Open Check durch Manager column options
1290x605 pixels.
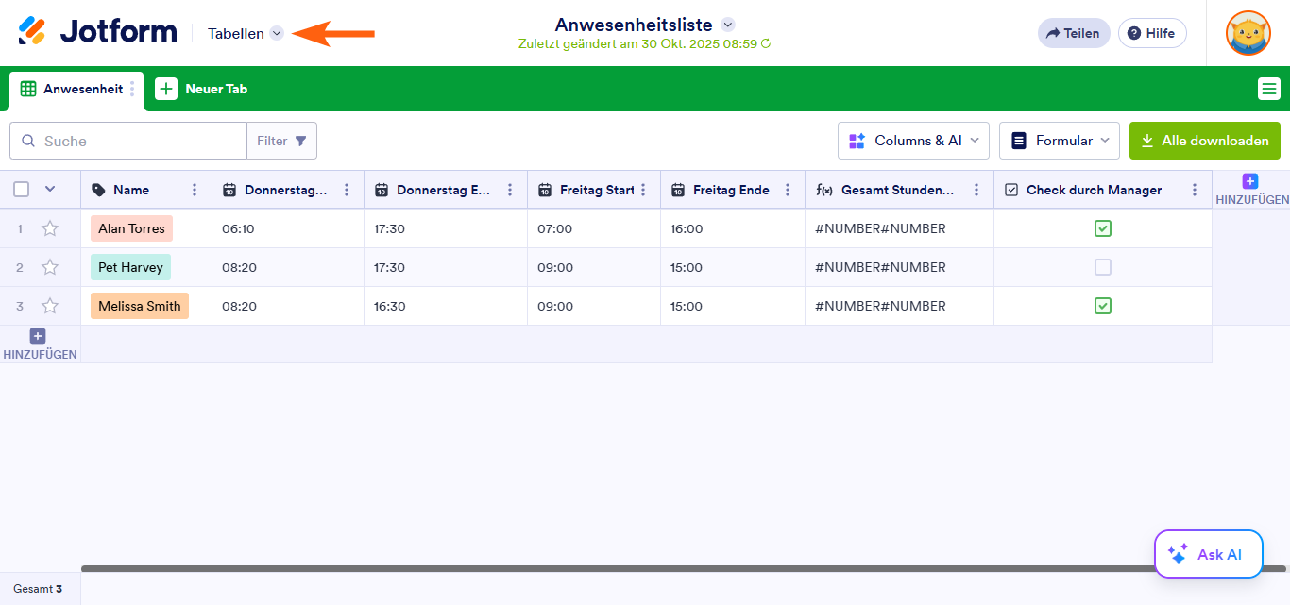point(1195,190)
